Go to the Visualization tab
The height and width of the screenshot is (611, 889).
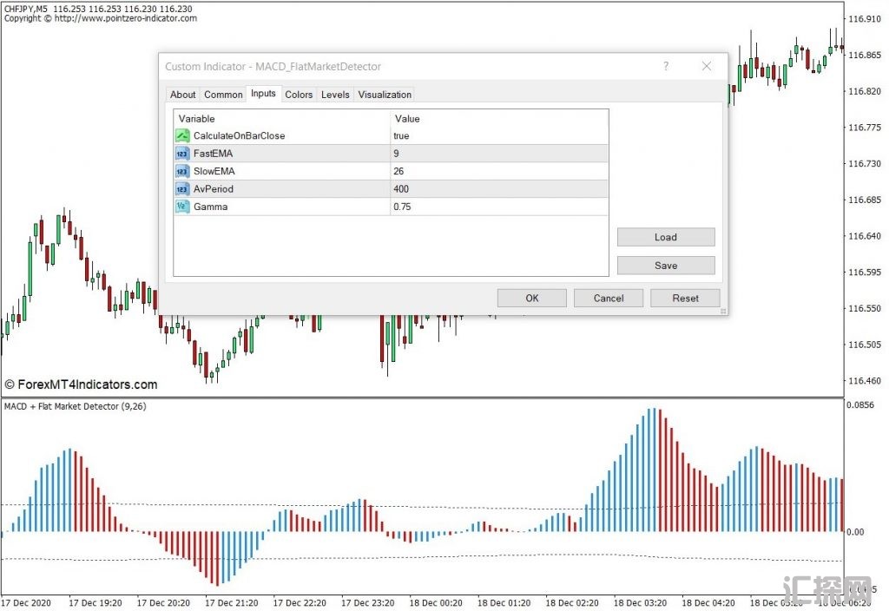(x=385, y=95)
